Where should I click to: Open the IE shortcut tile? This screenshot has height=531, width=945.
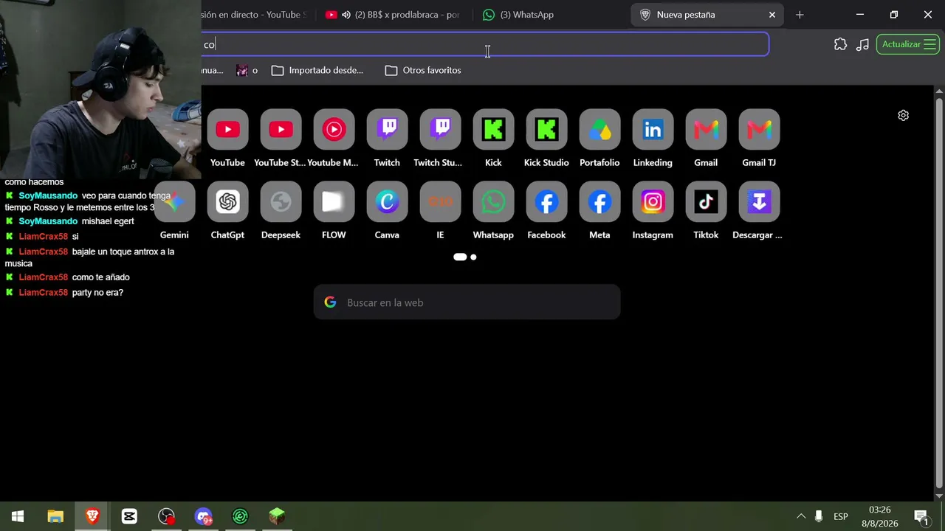click(440, 202)
